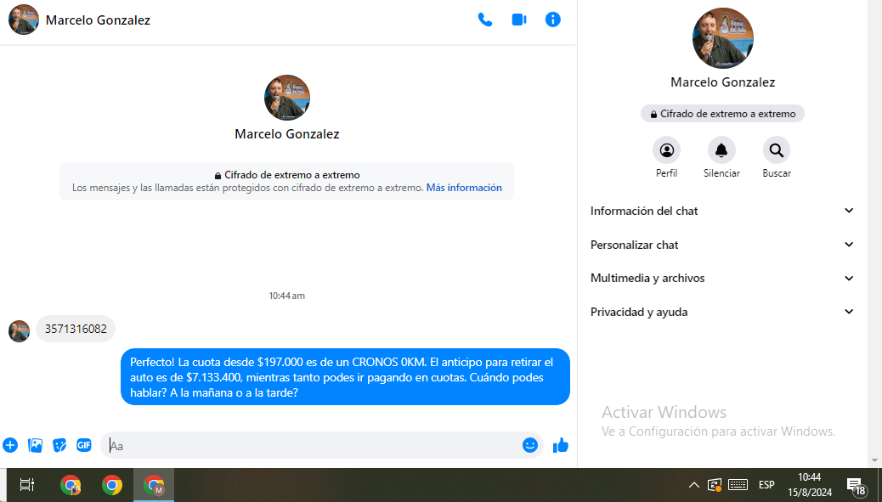
Task: Search the conversation with the Buscar icon
Action: 776,151
